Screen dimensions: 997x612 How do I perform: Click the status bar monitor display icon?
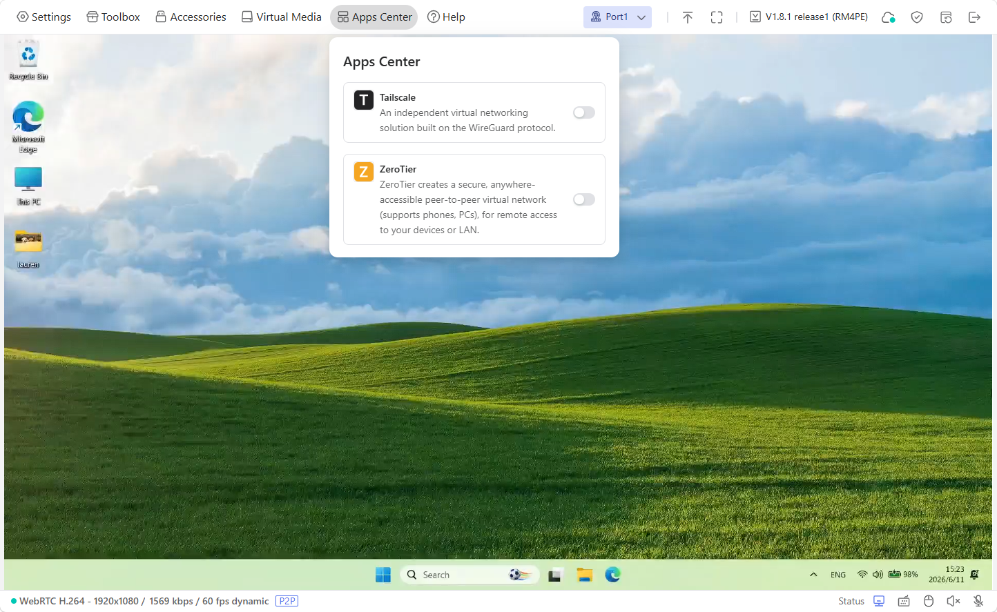[879, 601]
